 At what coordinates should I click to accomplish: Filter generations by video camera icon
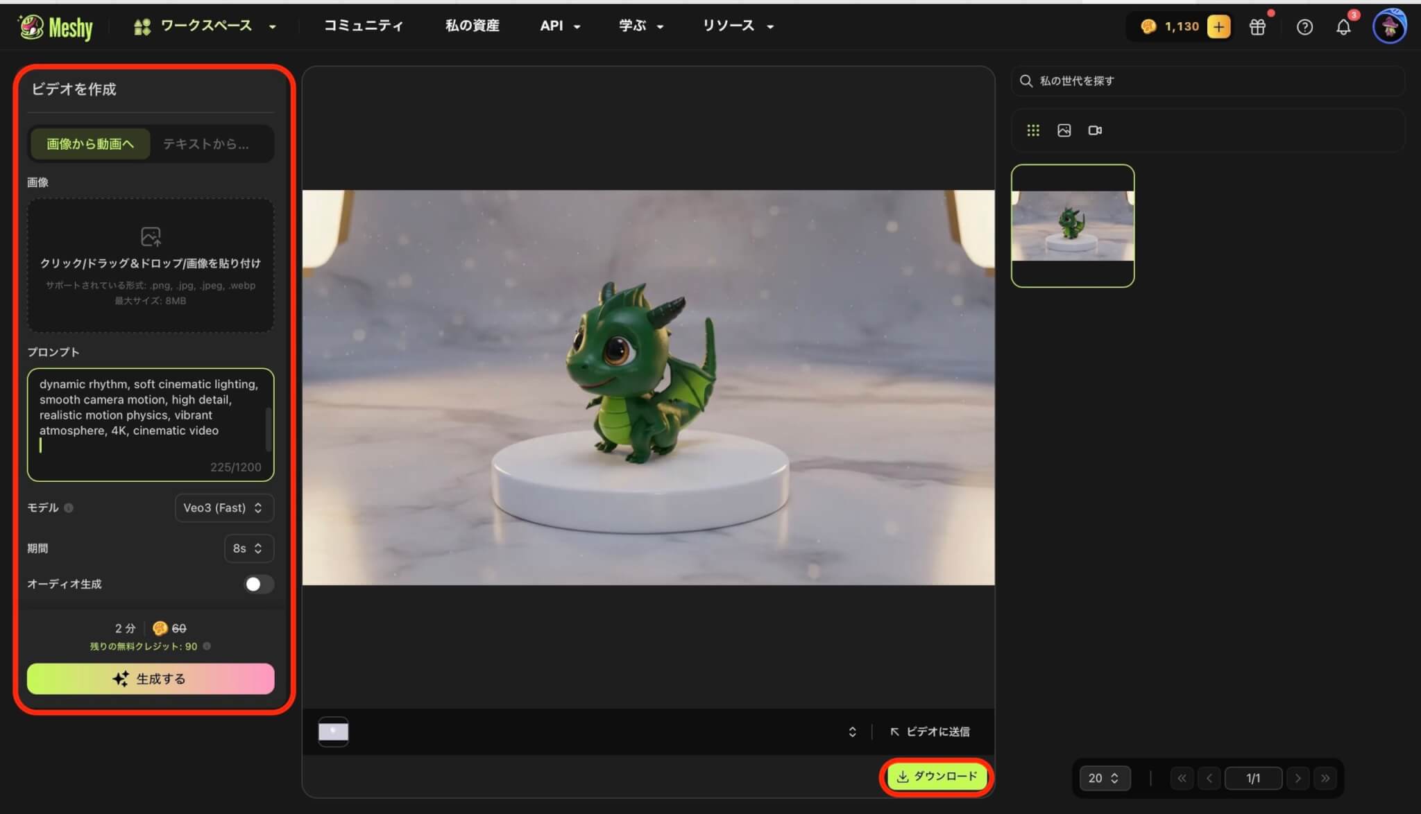(1095, 130)
